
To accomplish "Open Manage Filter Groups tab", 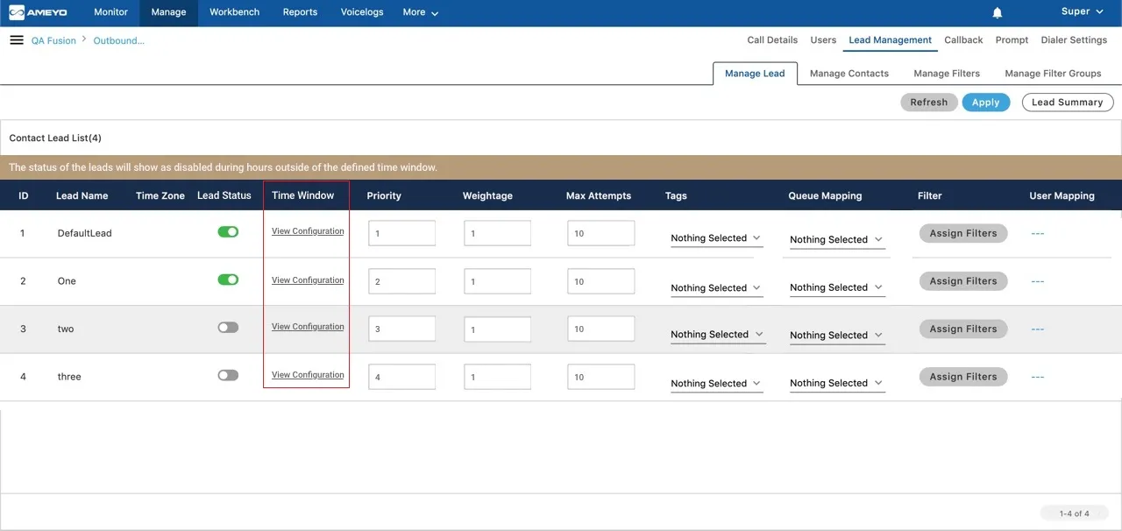I will tap(1053, 74).
